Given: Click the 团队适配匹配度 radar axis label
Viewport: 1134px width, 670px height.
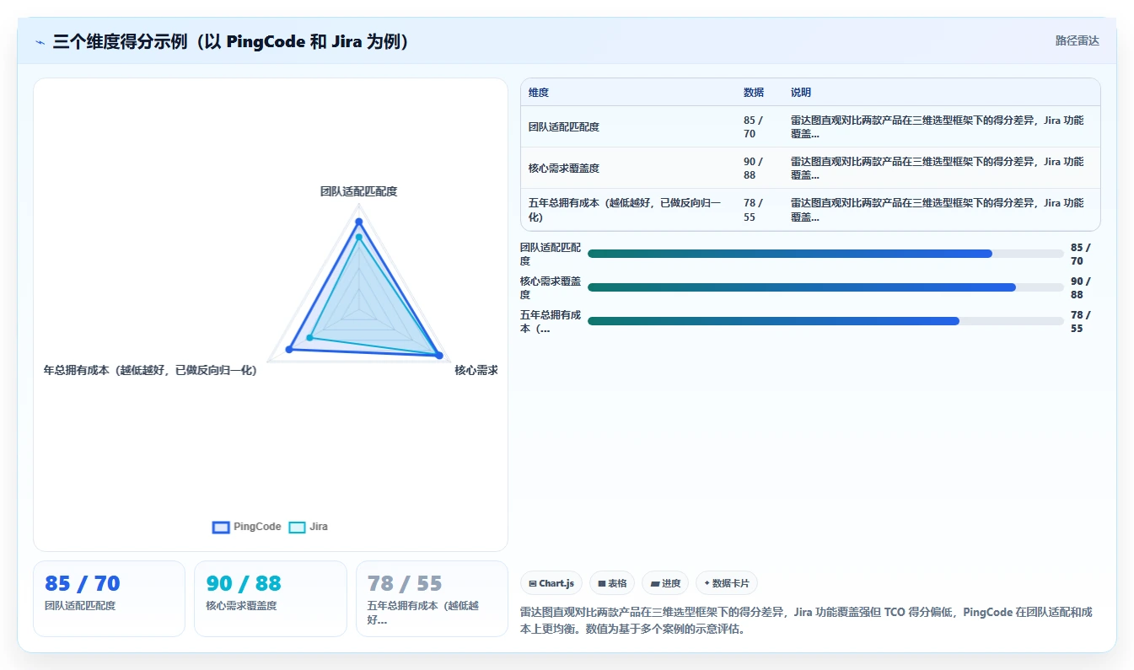Looking at the screenshot, I should pos(358,191).
